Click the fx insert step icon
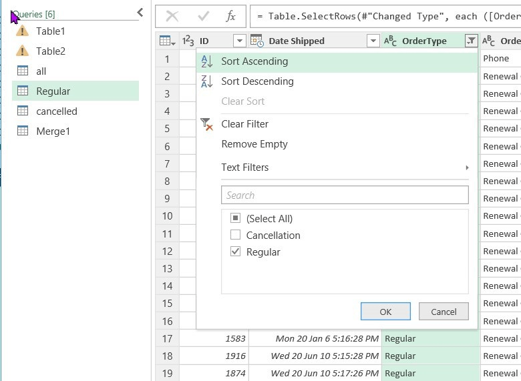 click(230, 16)
